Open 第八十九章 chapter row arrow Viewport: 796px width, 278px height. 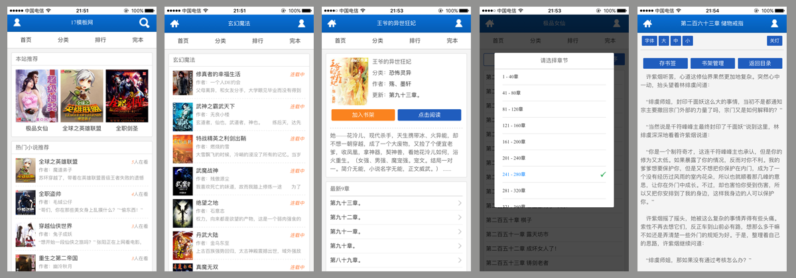pyautogui.click(x=460, y=260)
